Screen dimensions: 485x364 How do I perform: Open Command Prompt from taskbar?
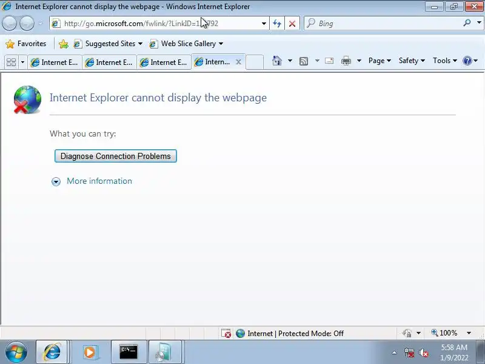129,352
